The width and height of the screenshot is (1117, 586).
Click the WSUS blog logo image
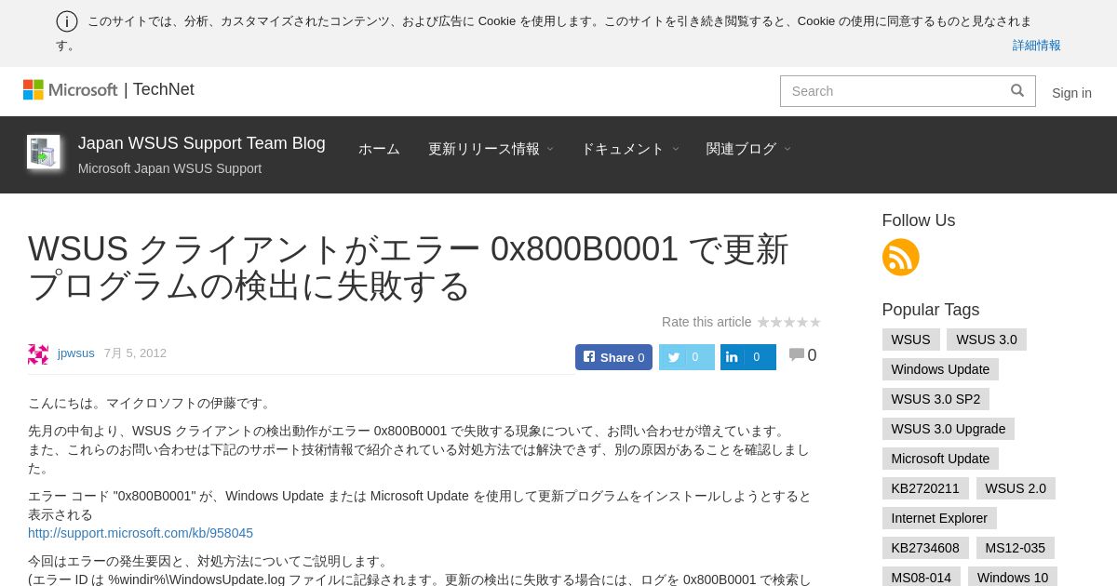[x=44, y=152]
